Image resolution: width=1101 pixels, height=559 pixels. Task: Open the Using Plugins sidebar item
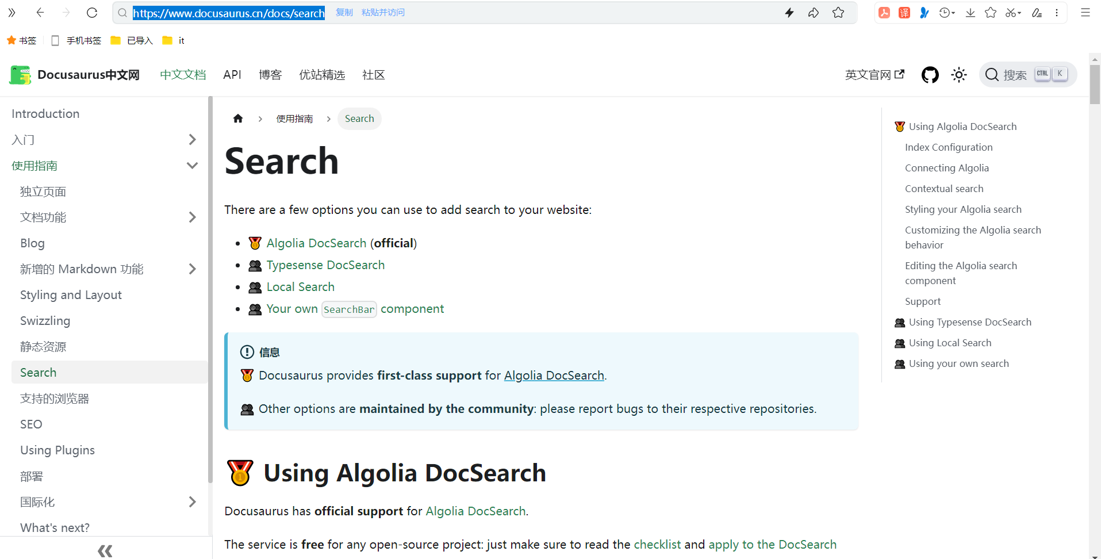pyautogui.click(x=57, y=450)
